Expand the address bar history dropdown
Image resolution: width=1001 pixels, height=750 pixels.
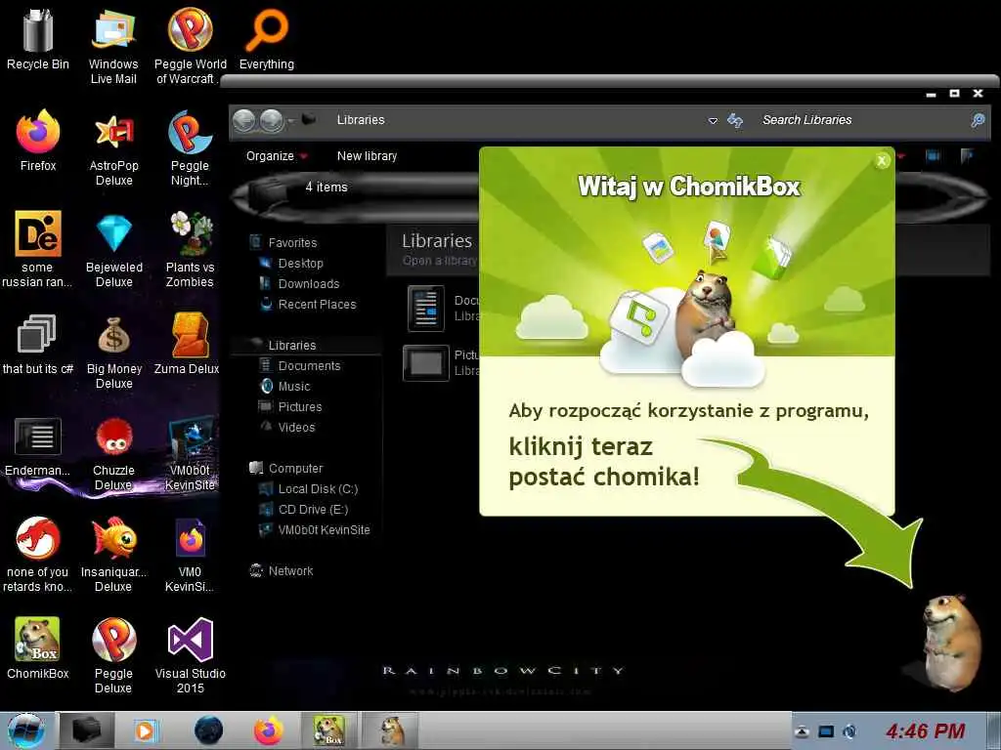pos(713,120)
